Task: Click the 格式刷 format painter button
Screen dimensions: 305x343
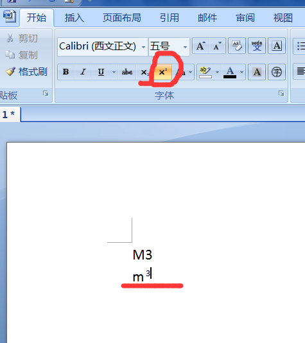Action: tap(26, 72)
